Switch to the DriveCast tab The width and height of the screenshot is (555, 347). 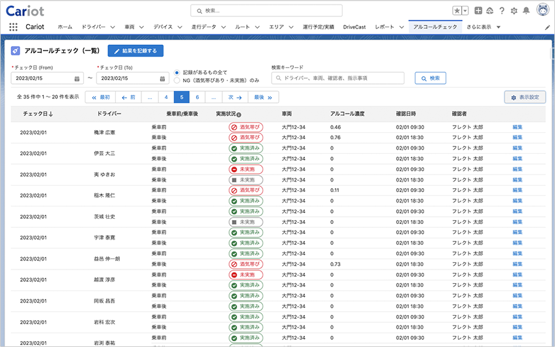point(354,27)
